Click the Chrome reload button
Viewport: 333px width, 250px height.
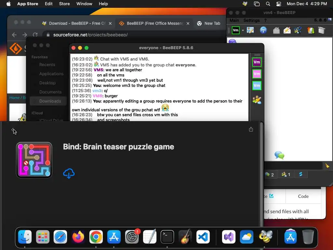pos(35,35)
